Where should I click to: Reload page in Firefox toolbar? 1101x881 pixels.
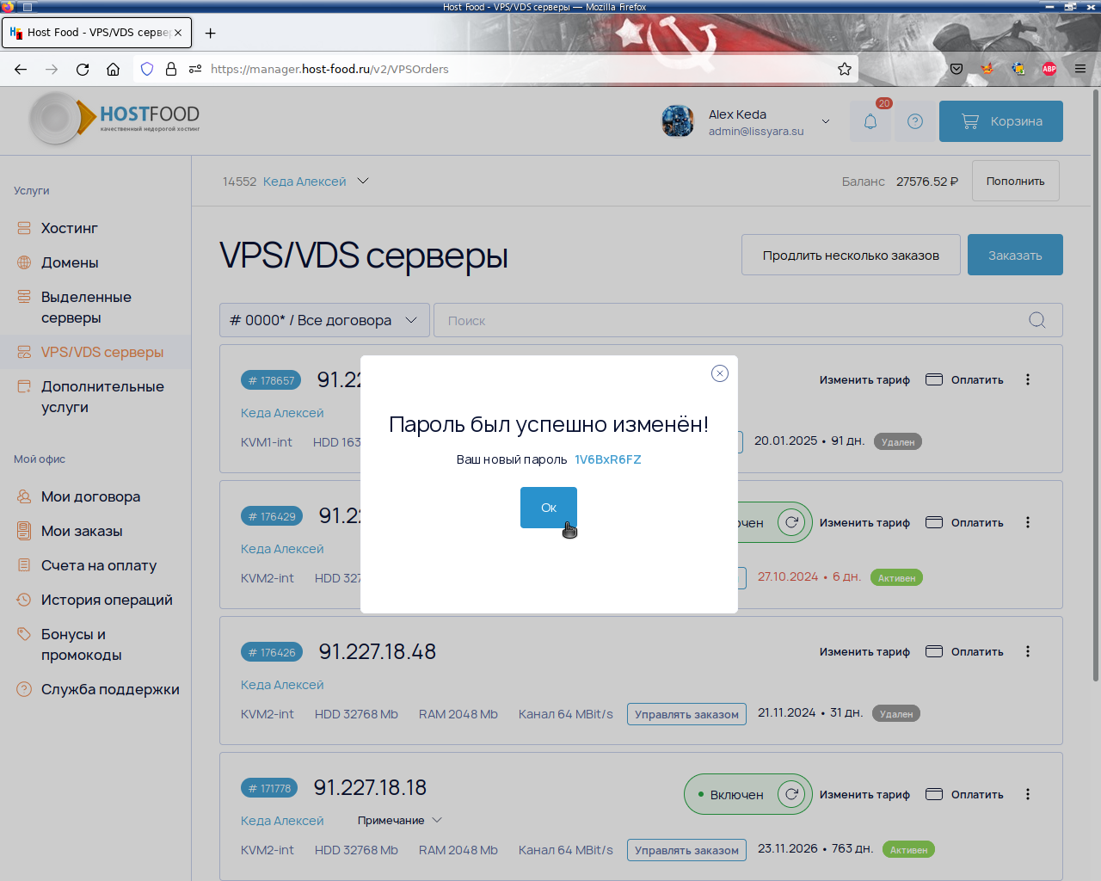tap(83, 69)
